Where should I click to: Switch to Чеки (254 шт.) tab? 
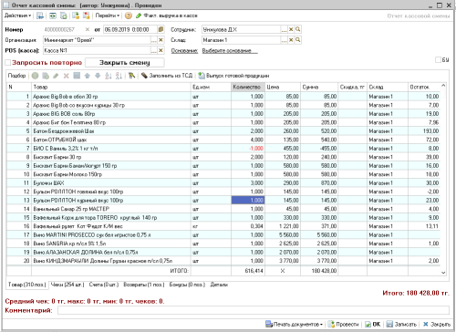[67, 285]
